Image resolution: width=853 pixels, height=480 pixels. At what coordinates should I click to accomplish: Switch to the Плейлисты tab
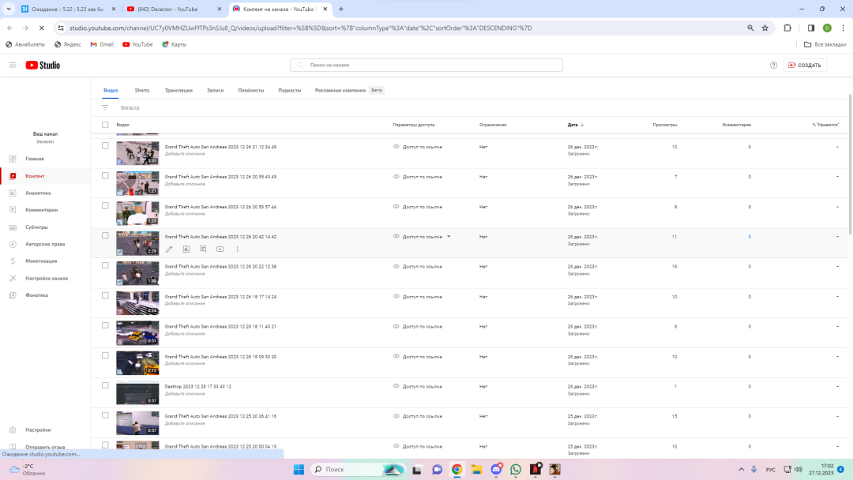[x=251, y=90]
